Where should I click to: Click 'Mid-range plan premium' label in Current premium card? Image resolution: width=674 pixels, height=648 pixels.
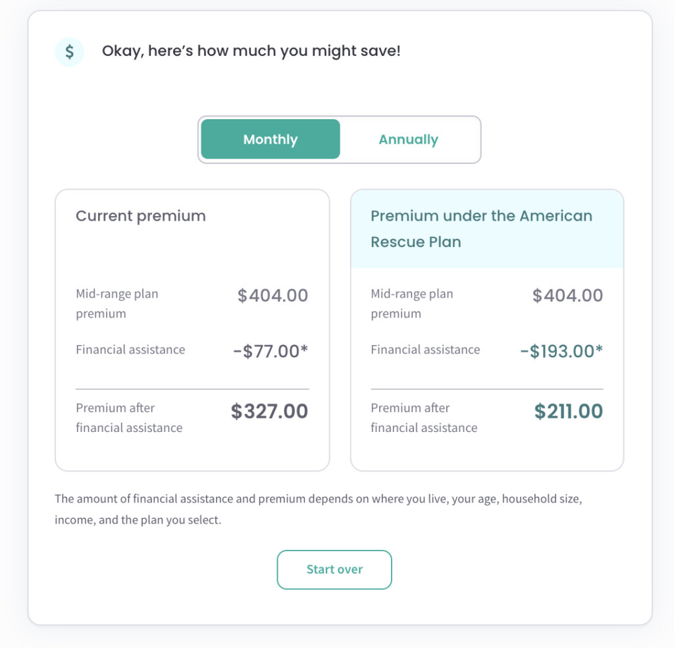[117, 304]
